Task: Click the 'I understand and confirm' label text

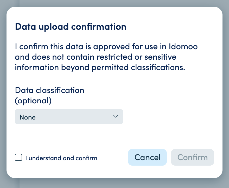Action: point(61,158)
